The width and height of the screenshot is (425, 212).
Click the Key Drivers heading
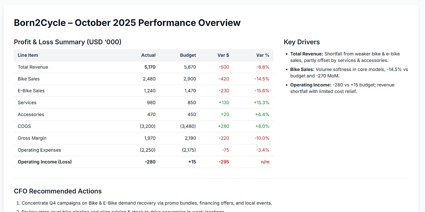pos(301,42)
